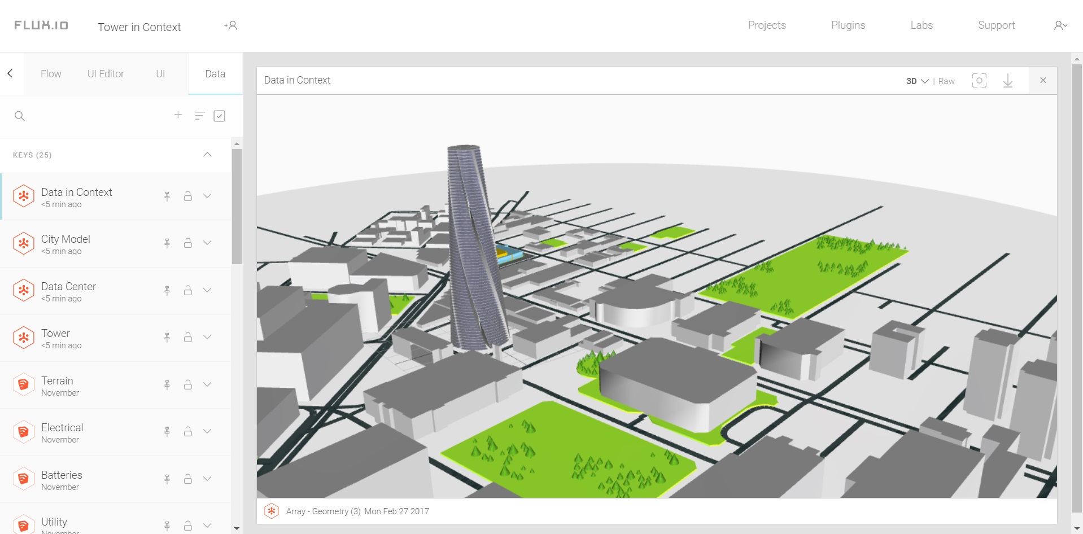Click the Batteries SketchUp key icon

click(x=24, y=479)
